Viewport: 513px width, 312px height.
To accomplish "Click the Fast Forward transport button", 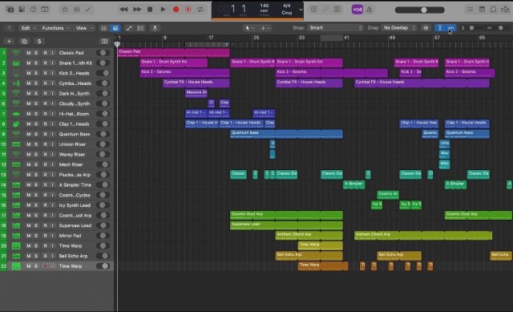I will 137,10.
